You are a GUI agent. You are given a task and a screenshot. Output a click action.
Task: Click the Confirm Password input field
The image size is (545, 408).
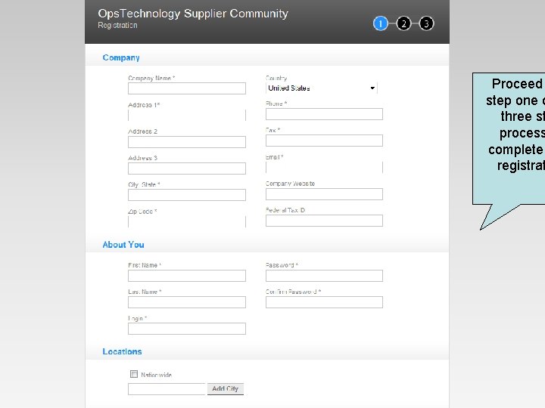click(324, 302)
